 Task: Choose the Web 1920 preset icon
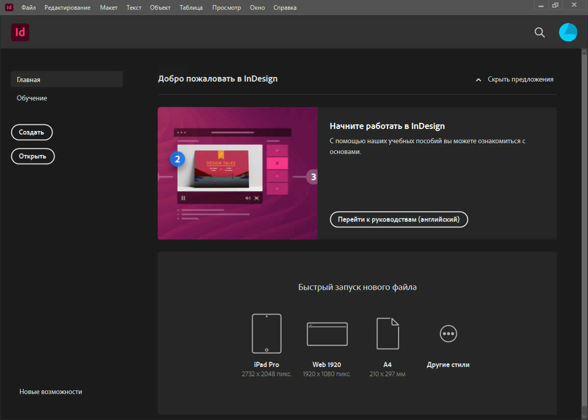coord(327,334)
